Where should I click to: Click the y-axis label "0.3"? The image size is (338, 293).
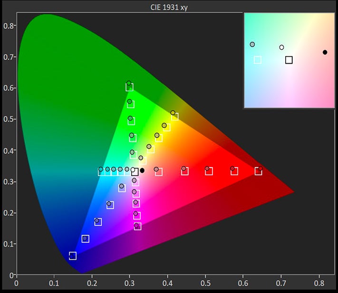8,182
